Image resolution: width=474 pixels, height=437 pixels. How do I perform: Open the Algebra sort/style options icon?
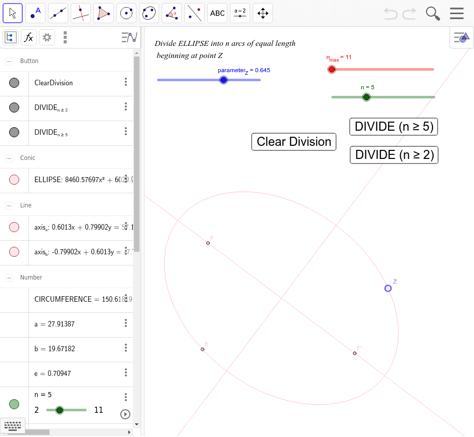point(129,37)
